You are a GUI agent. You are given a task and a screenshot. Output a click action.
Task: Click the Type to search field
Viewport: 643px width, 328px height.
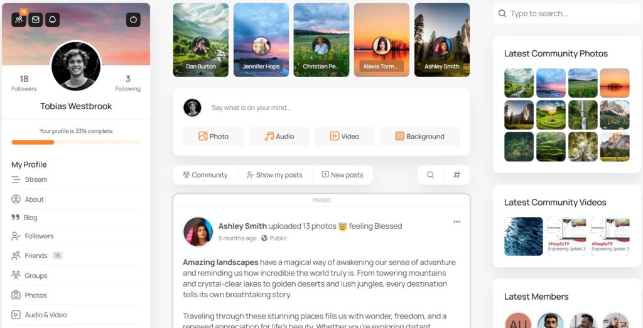coord(568,14)
